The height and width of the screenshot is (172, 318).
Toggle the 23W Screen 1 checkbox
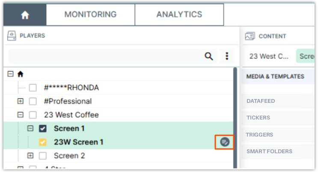(x=43, y=142)
